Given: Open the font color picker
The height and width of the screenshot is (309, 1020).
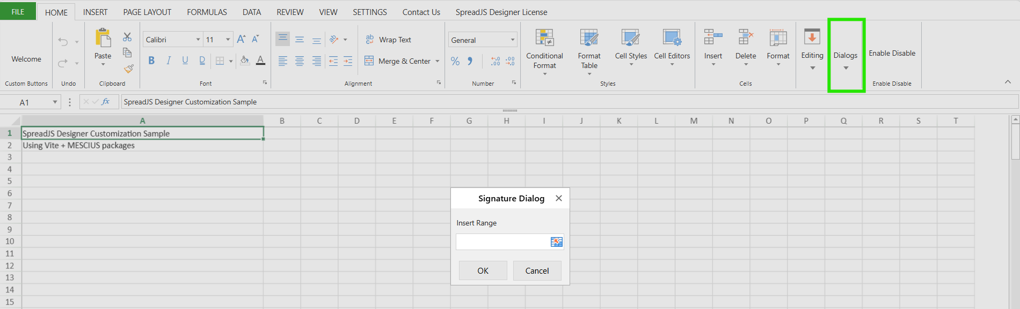Looking at the screenshot, I should tap(260, 61).
